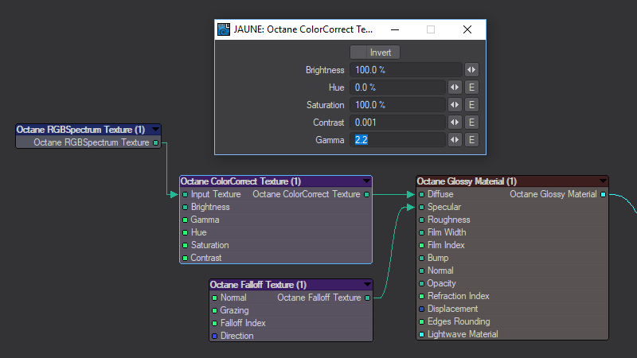Click the JAUNE dialog app icon
This screenshot has height=358, width=637.
point(224,29)
